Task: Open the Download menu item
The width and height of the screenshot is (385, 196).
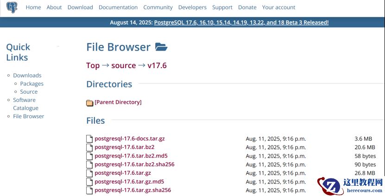Action: [x=80, y=7]
